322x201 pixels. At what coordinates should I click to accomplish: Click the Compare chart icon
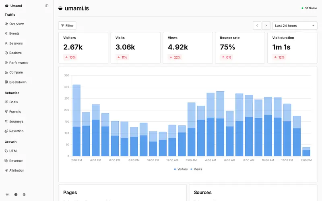pos(6,72)
